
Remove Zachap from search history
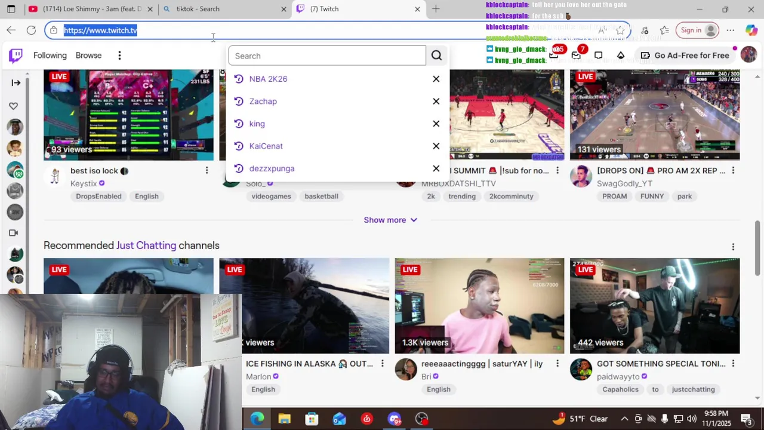tap(436, 102)
